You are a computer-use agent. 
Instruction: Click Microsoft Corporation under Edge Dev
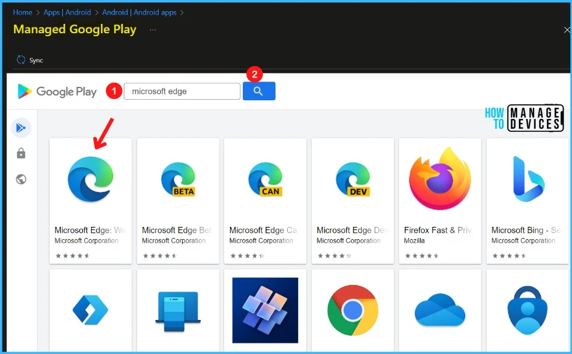tap(348, 241)
